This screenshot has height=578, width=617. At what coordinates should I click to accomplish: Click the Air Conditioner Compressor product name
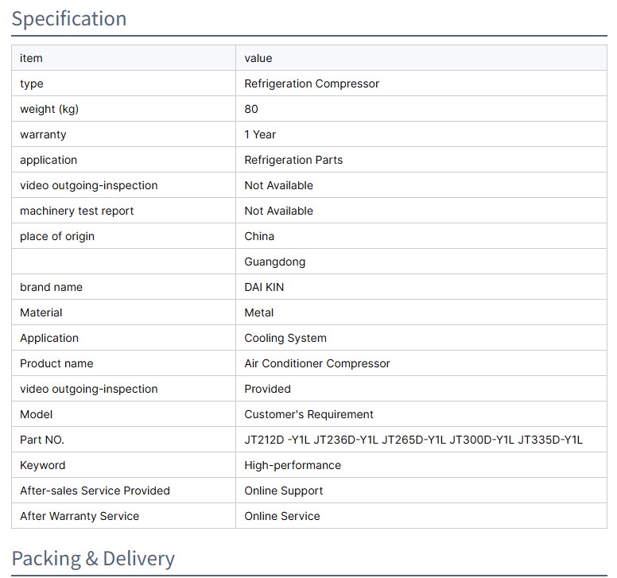tap(317, 363)
